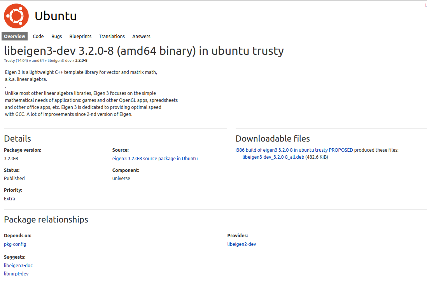This screenshot has height=291, width=427.
Task: Click the Trusty (14.04) breadcrumb
Action: (16, 60)
